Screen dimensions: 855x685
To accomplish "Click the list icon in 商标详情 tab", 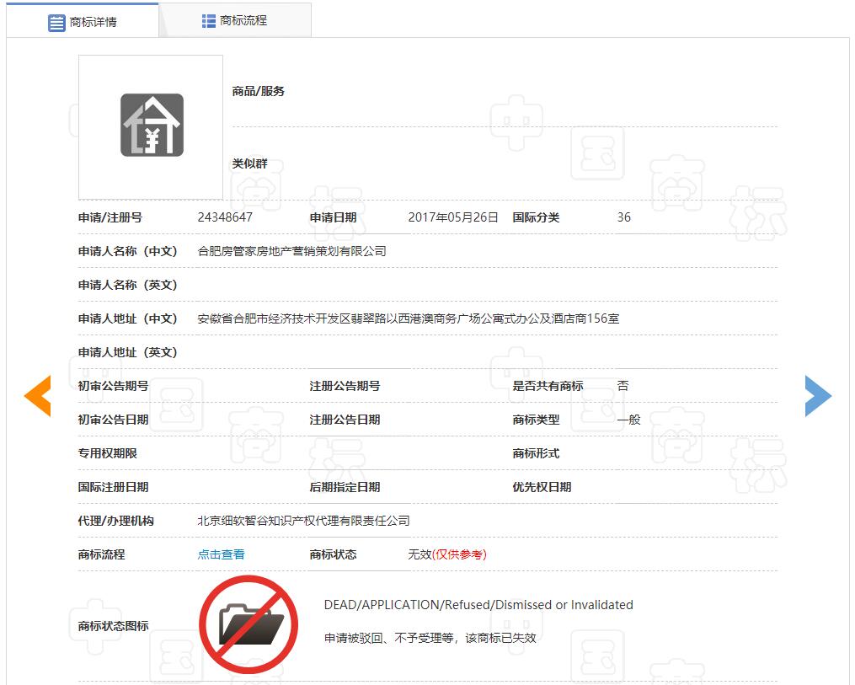I will [x=56, y=23].
